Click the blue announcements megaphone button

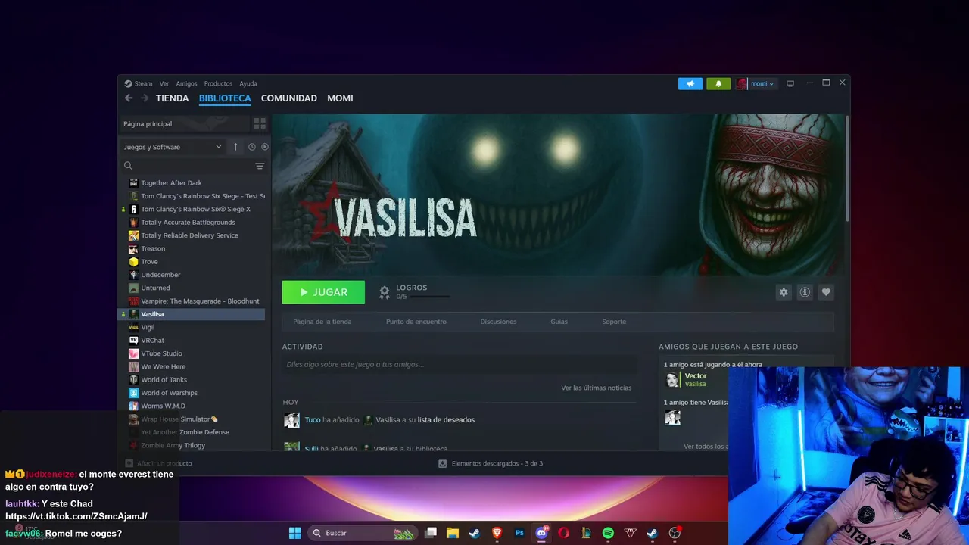(x=690, y=83)
